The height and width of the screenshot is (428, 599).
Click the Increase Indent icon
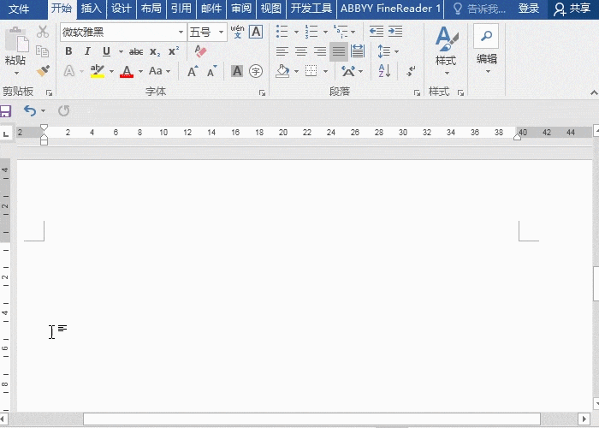point(395,32)
